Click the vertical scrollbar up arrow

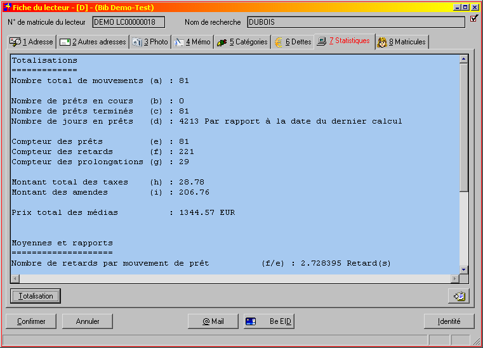463,59
